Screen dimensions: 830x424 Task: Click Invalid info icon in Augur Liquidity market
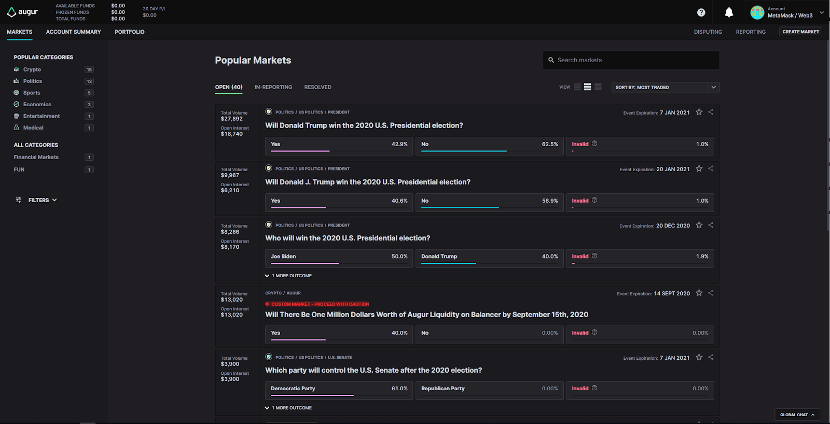(594, 332)
